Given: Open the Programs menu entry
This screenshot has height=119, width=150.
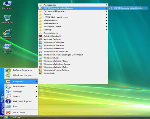Looking at the screenshot, I should point(21,82).
